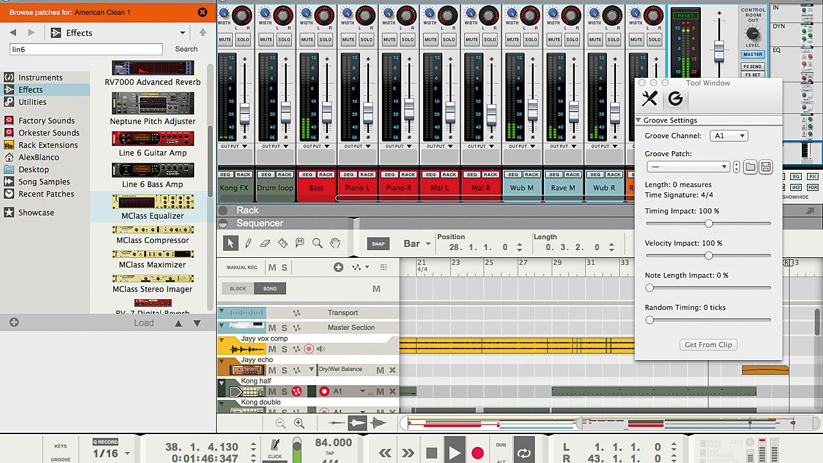Mute the Jayy echo track
The height and width of the screenshot is (463, 823).
point(272,370)
